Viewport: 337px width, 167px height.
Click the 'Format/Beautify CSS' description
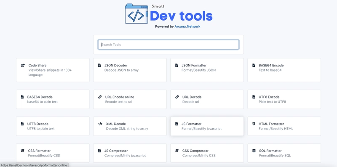coord(44,155)
